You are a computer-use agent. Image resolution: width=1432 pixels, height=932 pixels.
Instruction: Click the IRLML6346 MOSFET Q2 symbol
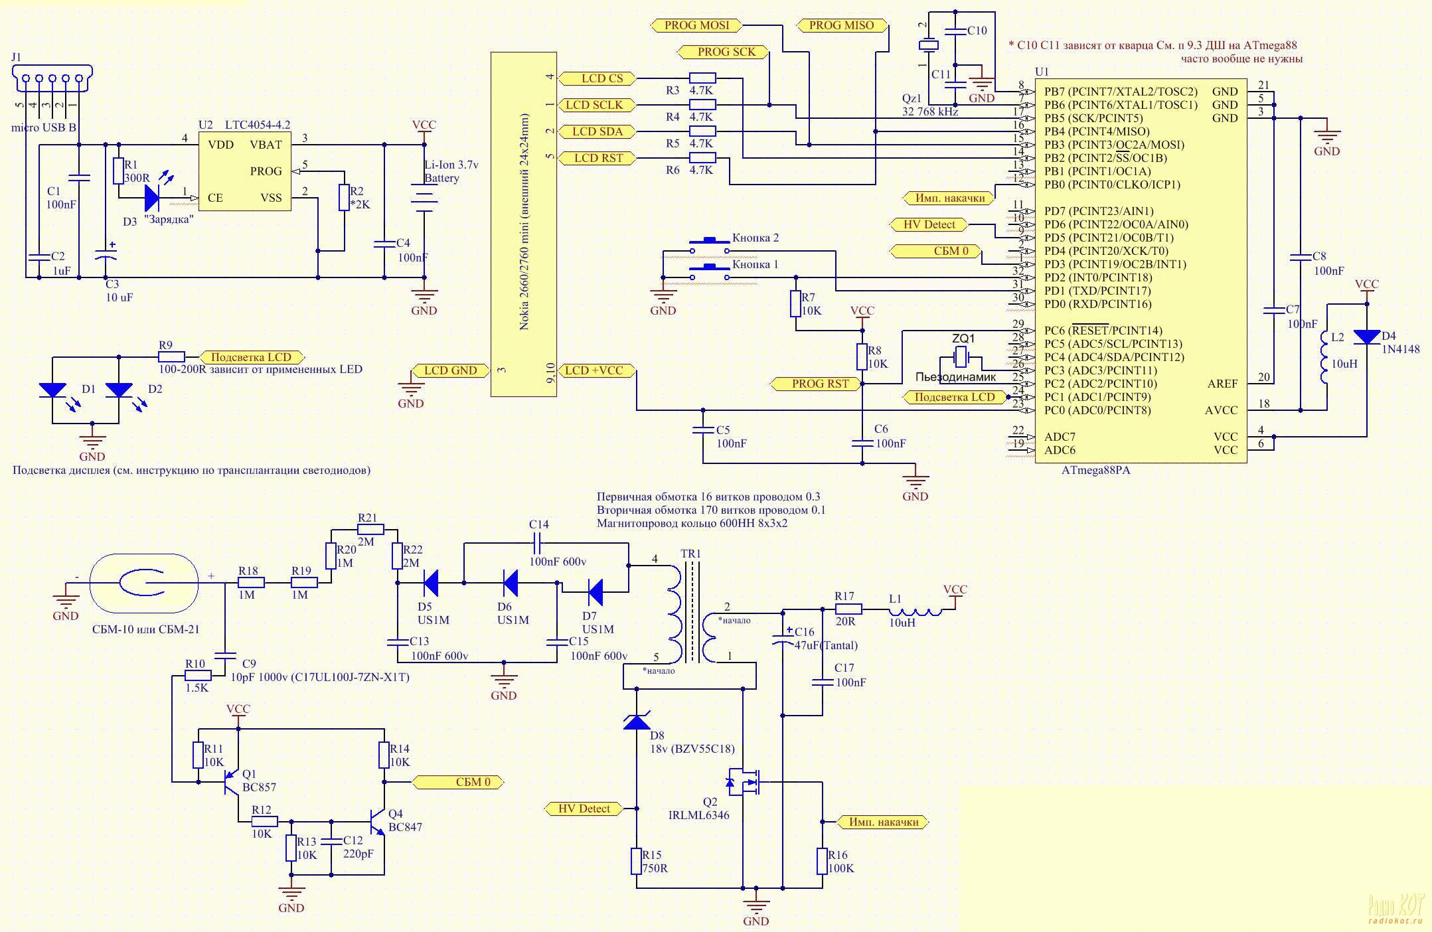pyautogui.click(x=742, y=782)
